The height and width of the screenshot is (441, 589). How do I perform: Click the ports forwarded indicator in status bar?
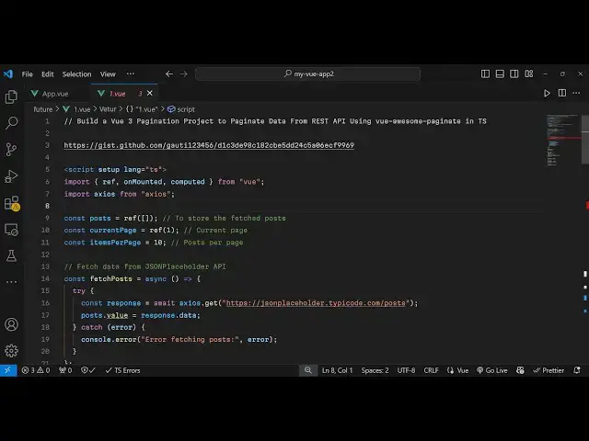pyautogui.click(x=65, y=370)
